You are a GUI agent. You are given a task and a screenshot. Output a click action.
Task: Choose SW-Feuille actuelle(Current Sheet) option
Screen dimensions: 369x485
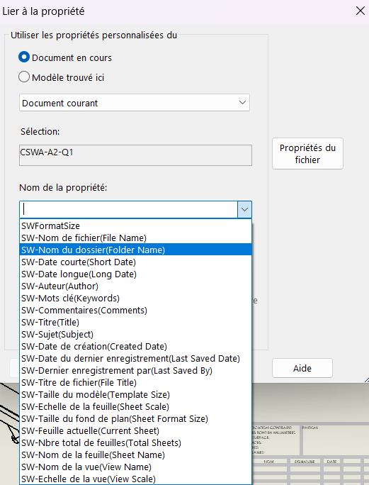click(x=136, y=431)
